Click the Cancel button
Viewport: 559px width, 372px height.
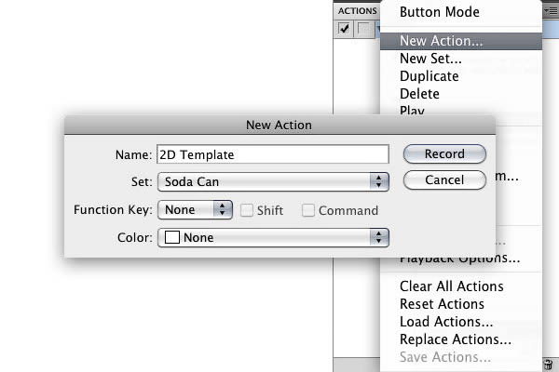click(x=444, y=180)
